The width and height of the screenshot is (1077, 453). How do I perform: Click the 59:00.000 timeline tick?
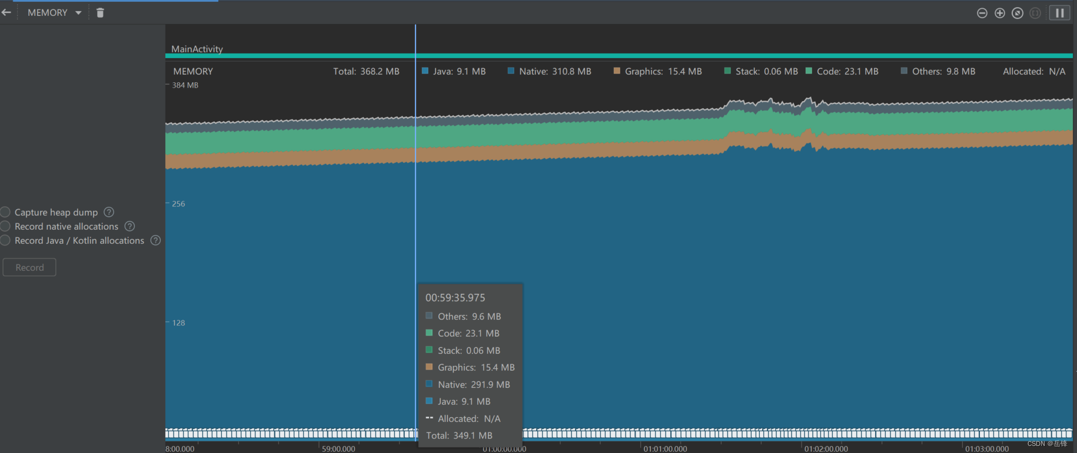[338, 448]
